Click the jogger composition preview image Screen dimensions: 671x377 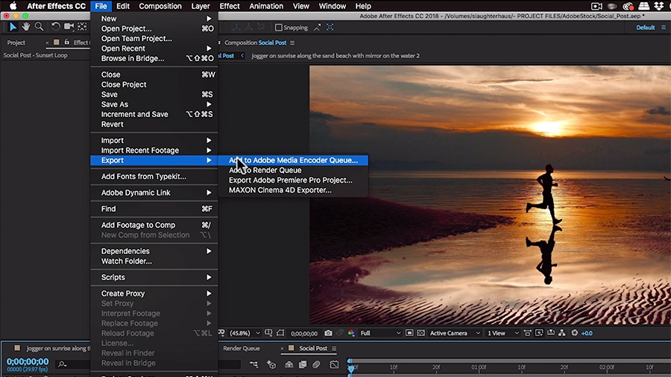click(490, 195)
